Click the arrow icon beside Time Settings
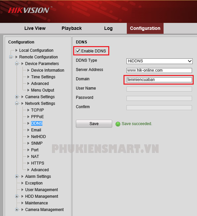The image size is (197, 216). tap(28, 77)
